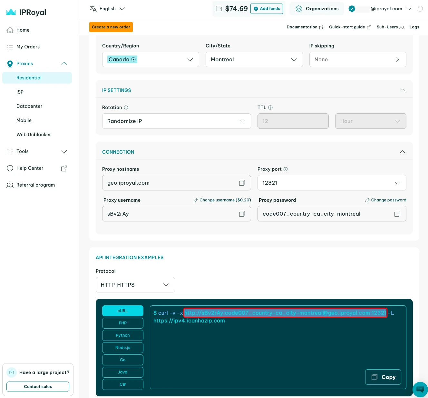Click the large project mail icon
The width and height of the screenshot is (428, 398).
(x=12, y=372)
